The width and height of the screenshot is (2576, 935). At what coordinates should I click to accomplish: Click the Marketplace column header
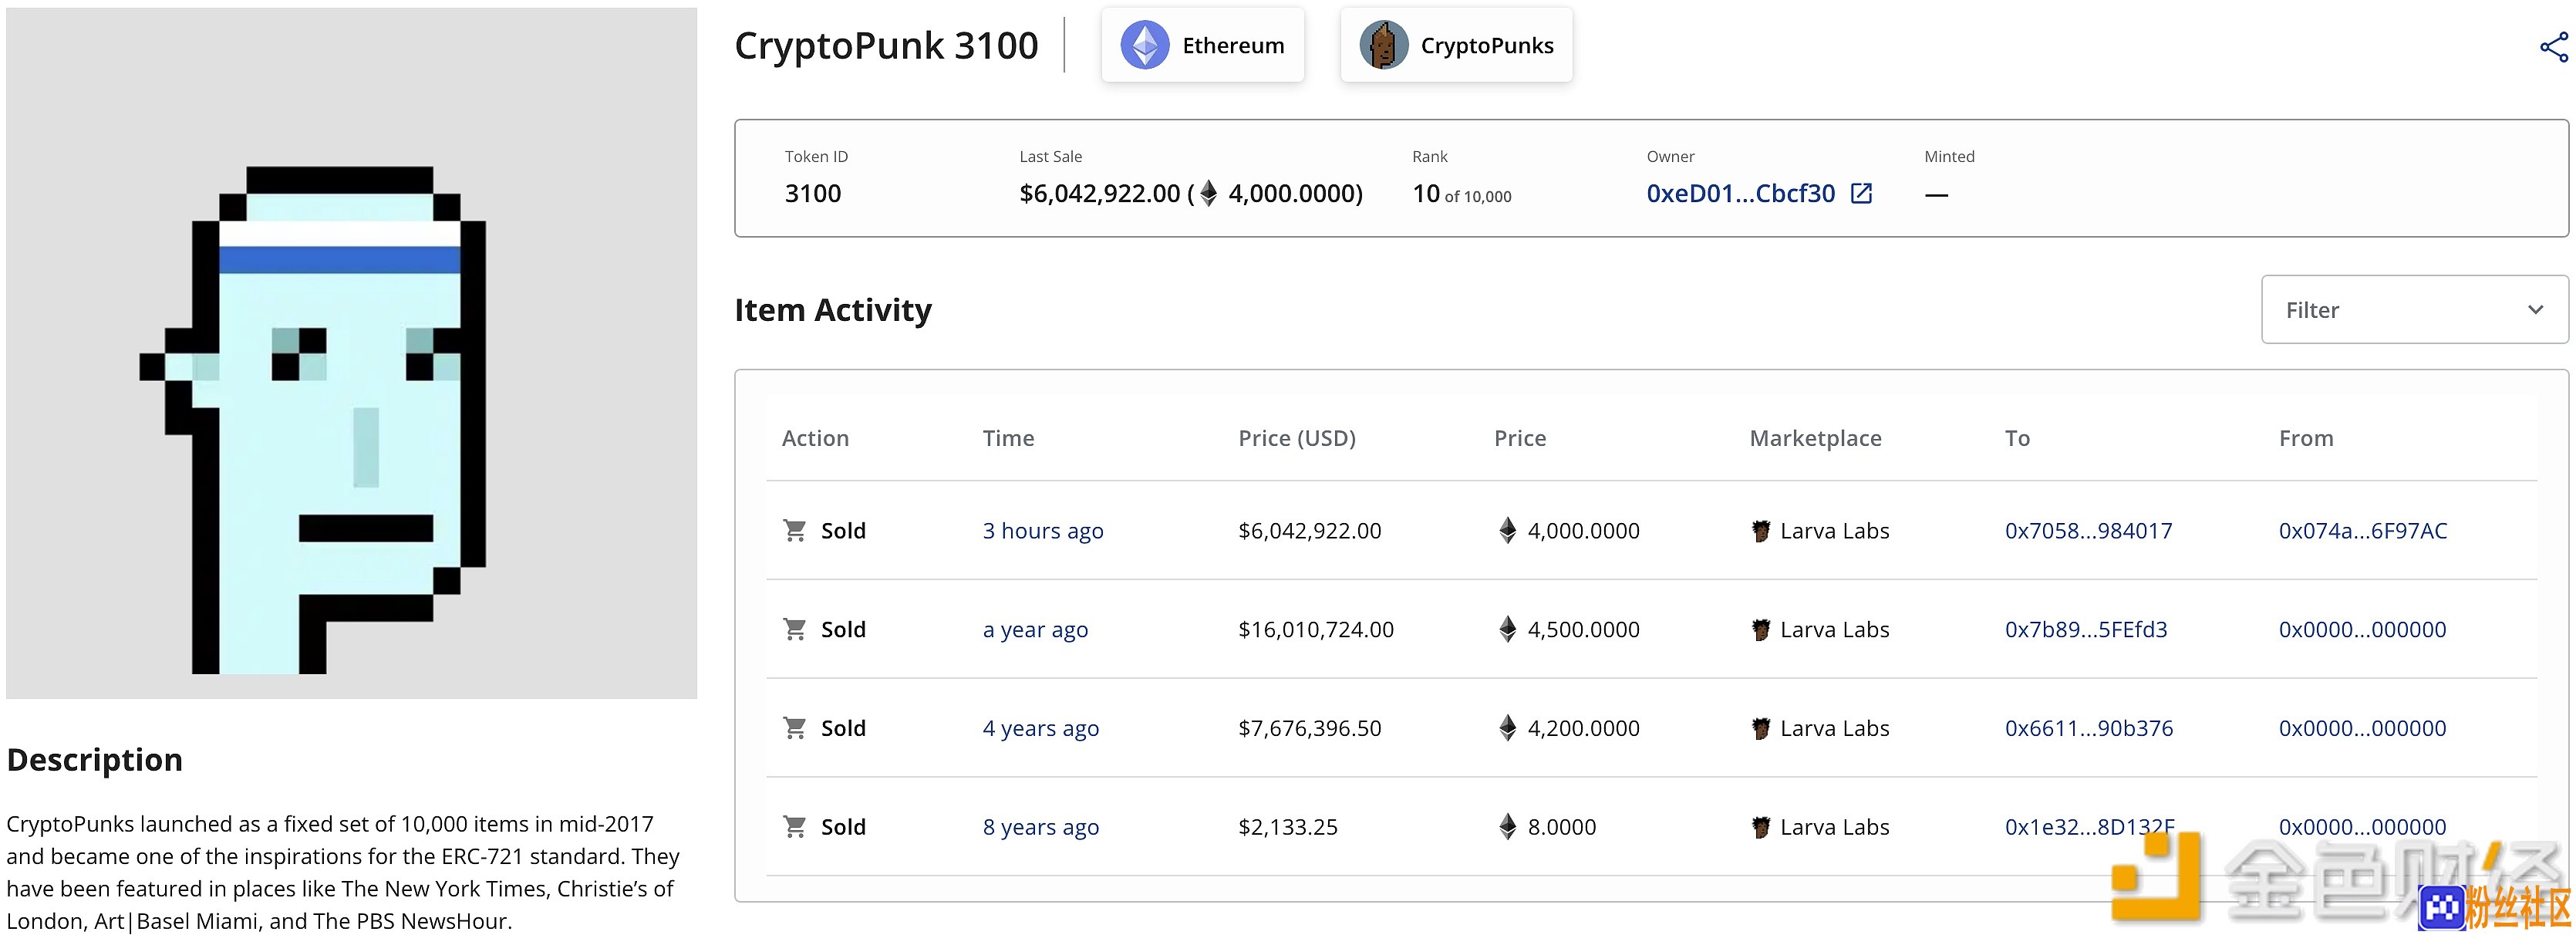(x=1815, y=439)
